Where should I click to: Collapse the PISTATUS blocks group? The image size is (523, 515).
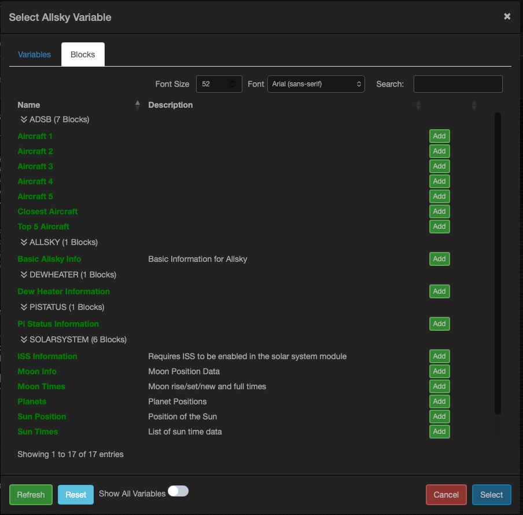tap(24, 307)
